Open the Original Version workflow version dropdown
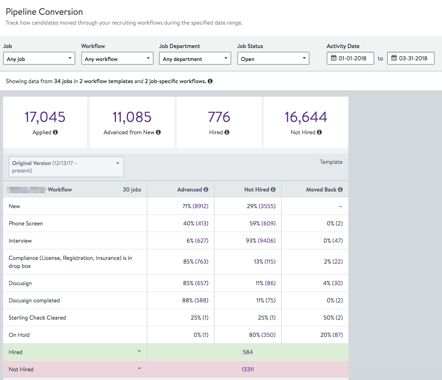This screenshot has height=380, width=442. click(x=66, y=167)
